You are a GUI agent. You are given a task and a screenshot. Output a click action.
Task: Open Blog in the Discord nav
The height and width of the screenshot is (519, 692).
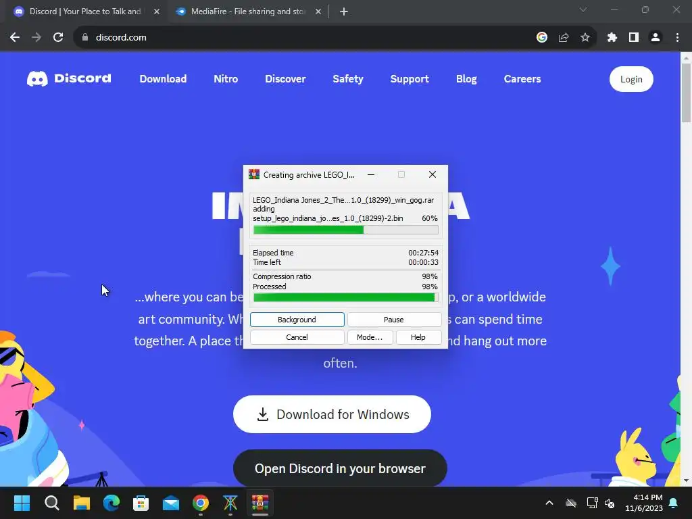click(x=466, y=79)
